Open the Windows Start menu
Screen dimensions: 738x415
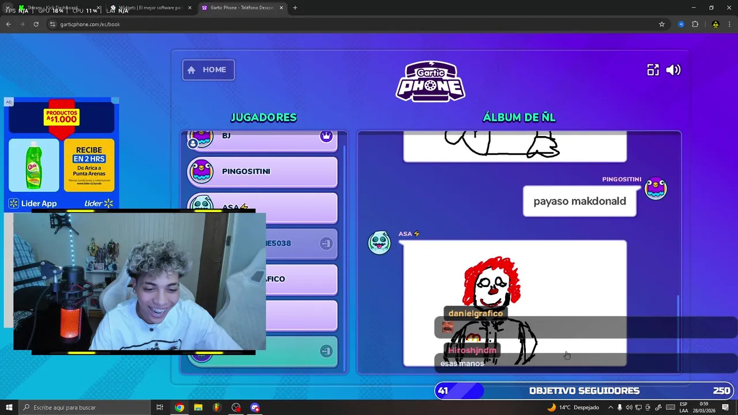tap(9, 408)
